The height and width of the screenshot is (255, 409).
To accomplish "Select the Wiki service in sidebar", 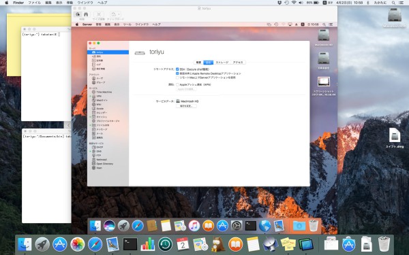I will tap(108, 104).
